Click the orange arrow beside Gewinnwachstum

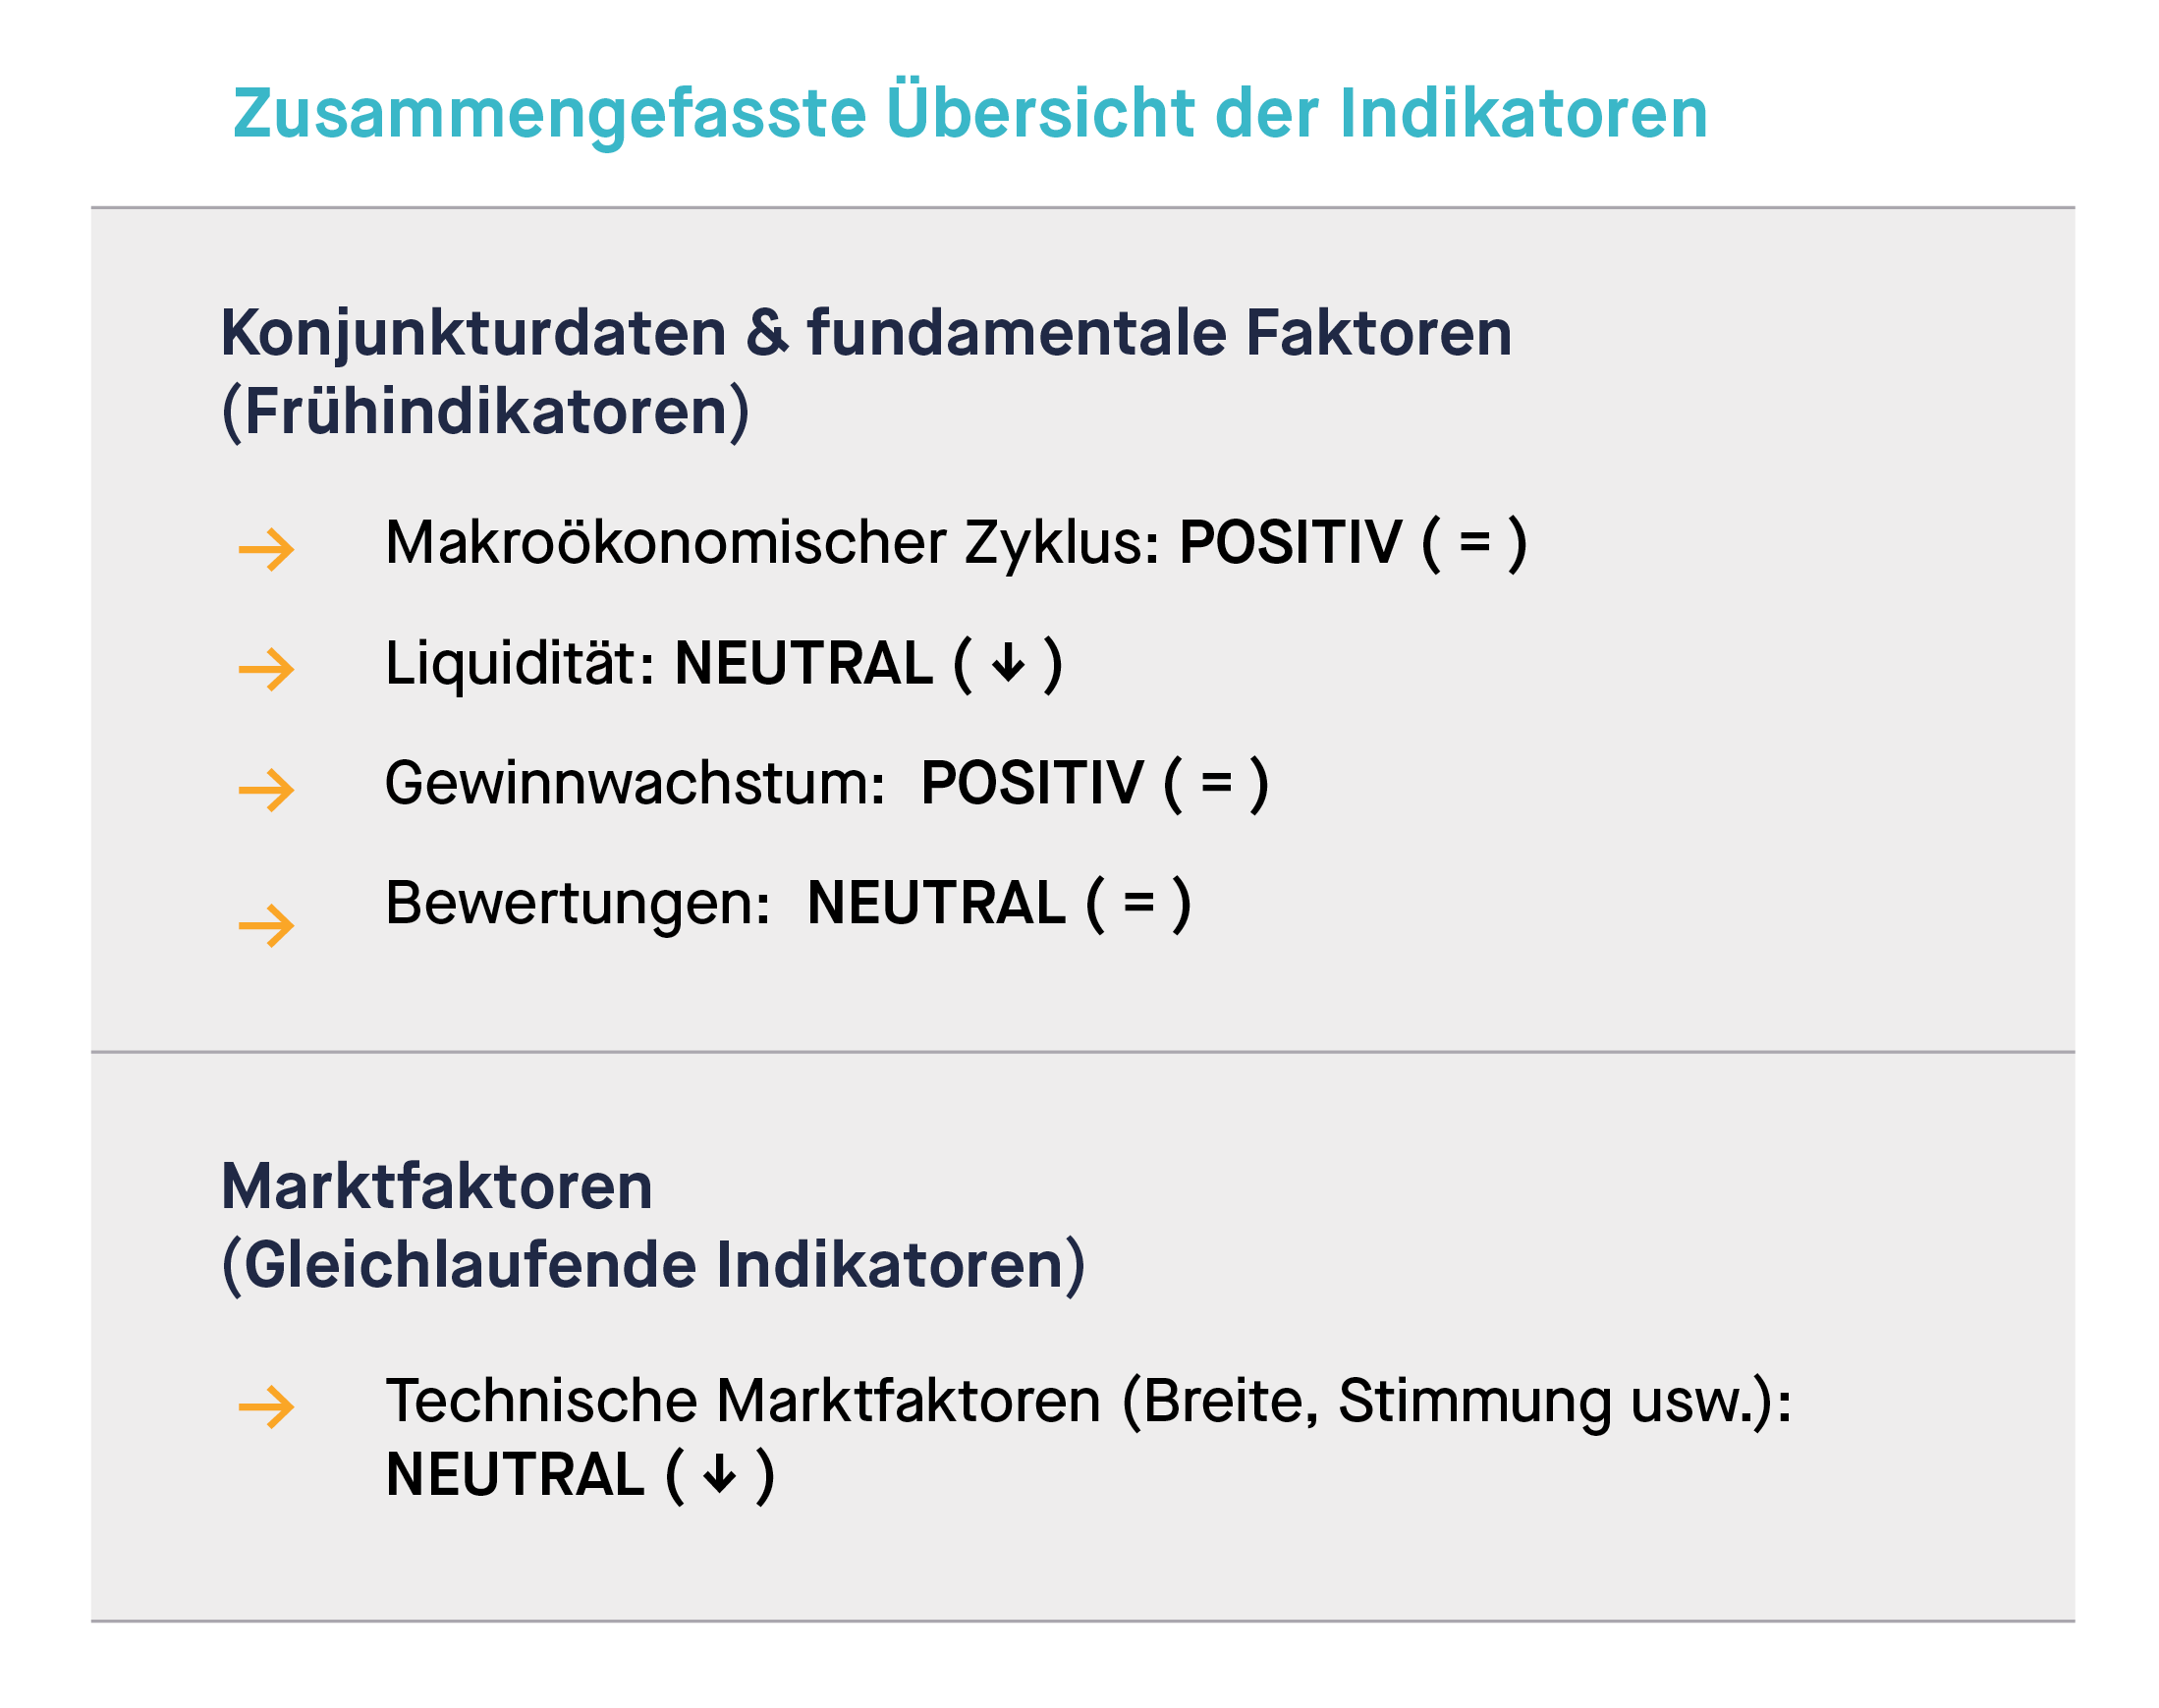click(266, 790)
